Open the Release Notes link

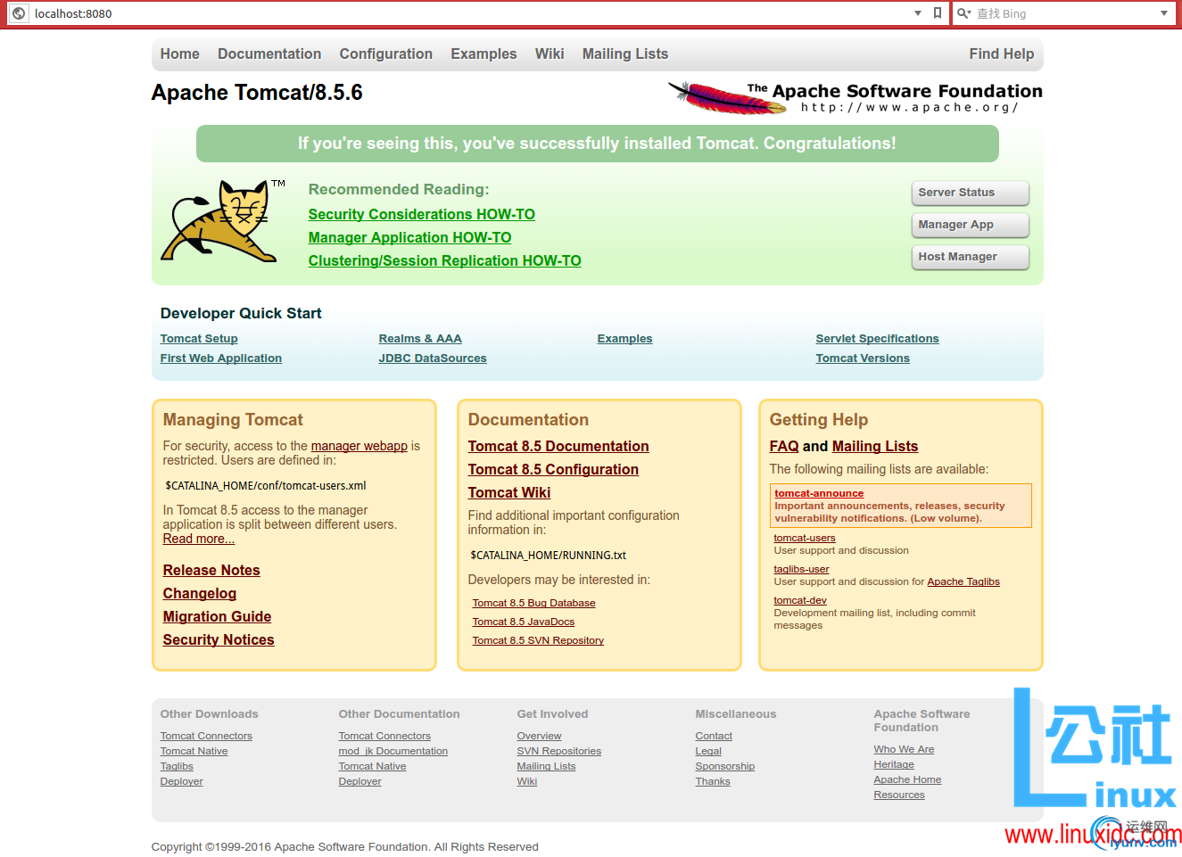pos(211,570)
